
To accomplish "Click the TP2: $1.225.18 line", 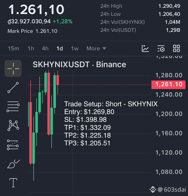I will [x=87, y=135].
